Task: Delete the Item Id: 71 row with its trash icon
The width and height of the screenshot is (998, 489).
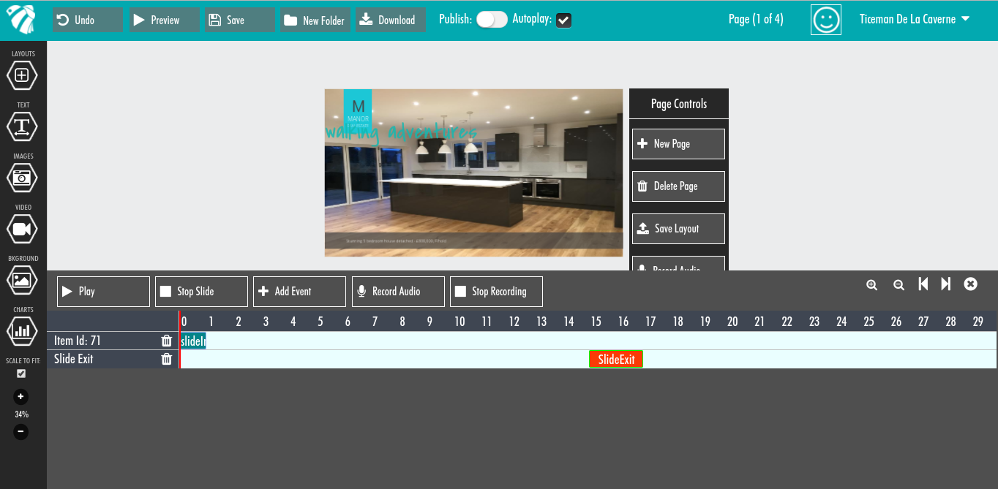Action: point(167,341)
